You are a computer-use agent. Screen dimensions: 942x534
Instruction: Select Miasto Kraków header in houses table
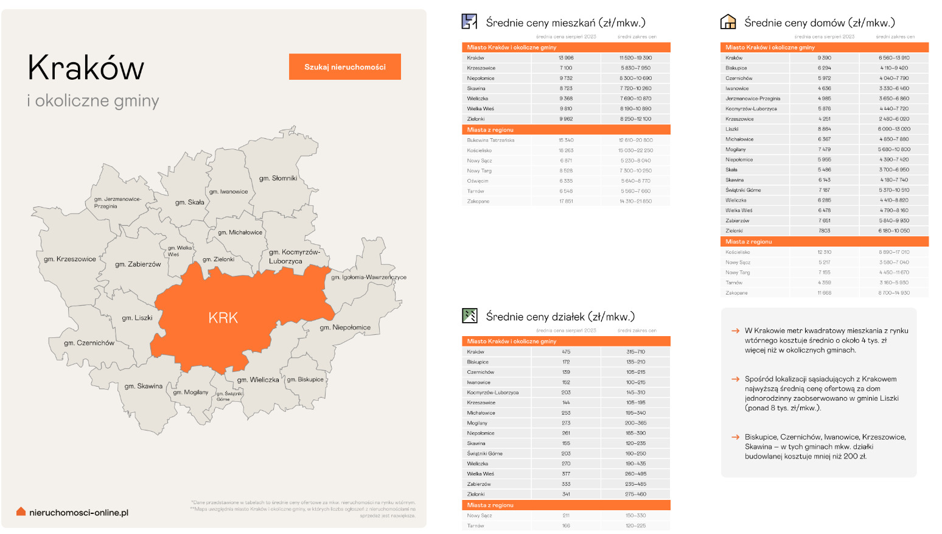click(x=825, y=47)
